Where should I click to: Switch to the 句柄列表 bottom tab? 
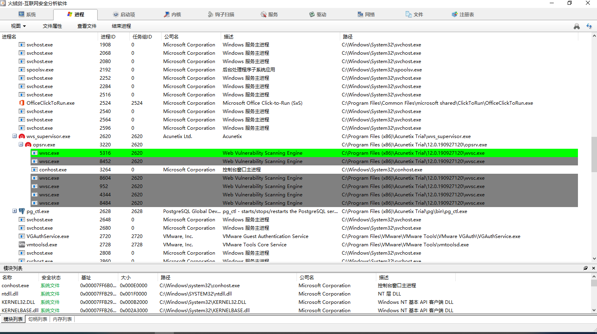coord(38,319)
